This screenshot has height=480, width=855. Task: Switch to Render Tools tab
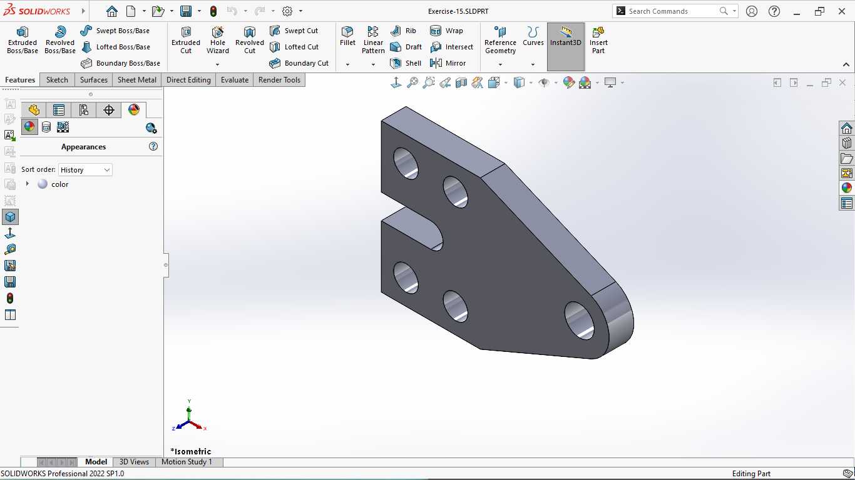(x=280, y=79)
